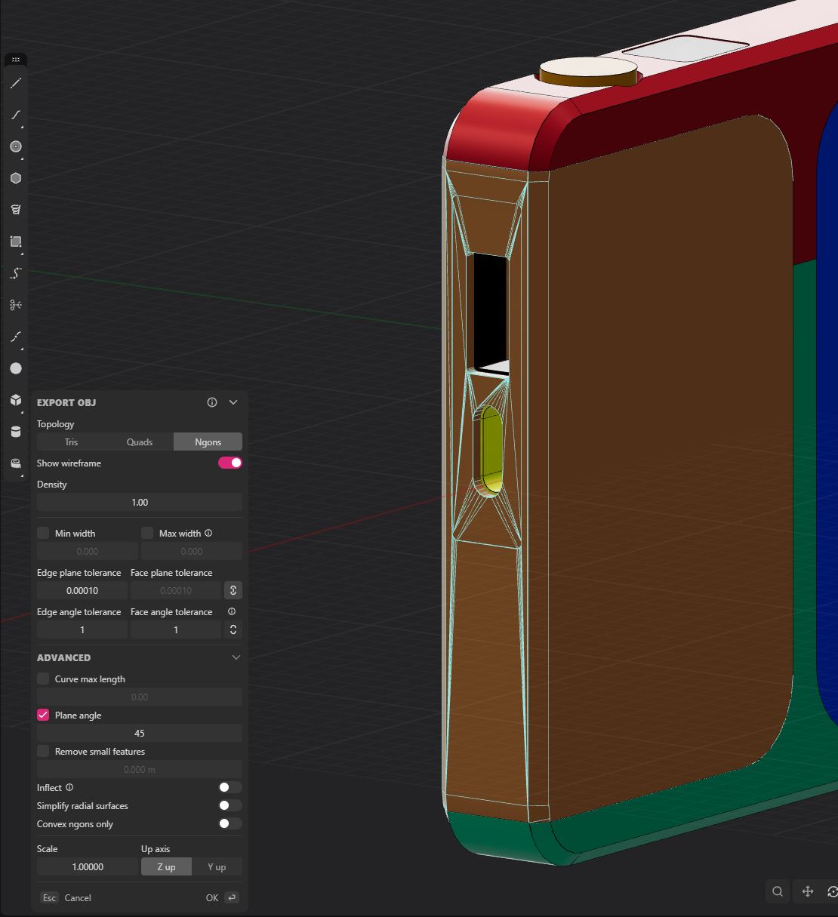The image size is (838, 917).
Task: Check the Max width checkbox
Action: [x=147, y=533]
